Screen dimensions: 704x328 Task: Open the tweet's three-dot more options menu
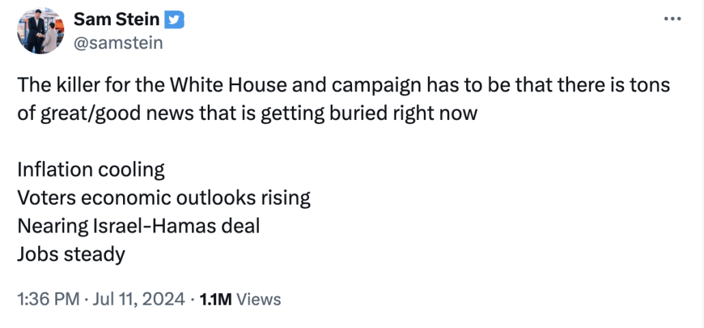(673, 19)
